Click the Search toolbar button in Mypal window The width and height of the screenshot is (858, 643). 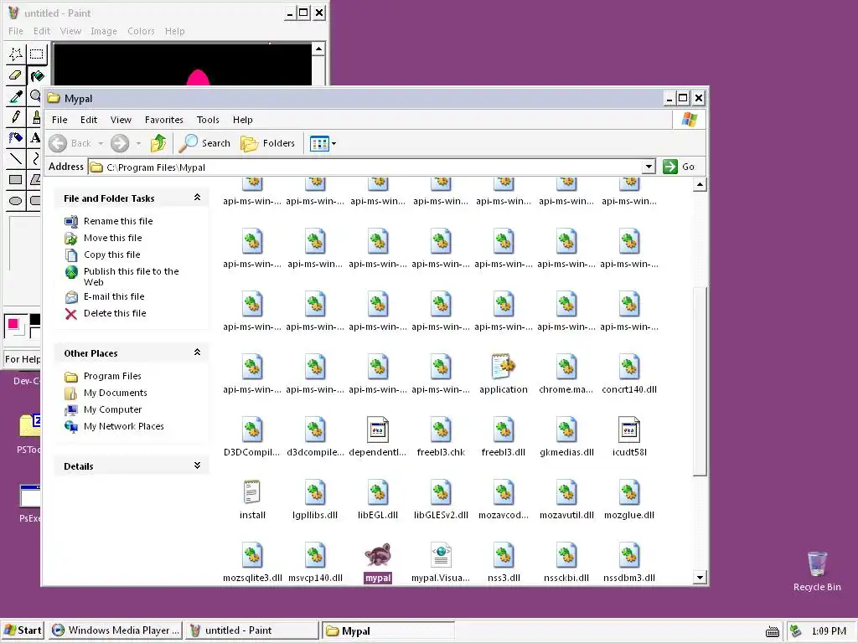204,143
